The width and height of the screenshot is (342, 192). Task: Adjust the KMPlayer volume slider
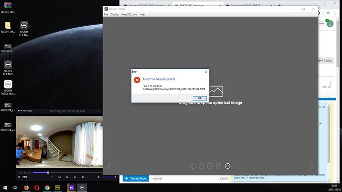click(x=109, y=177)
